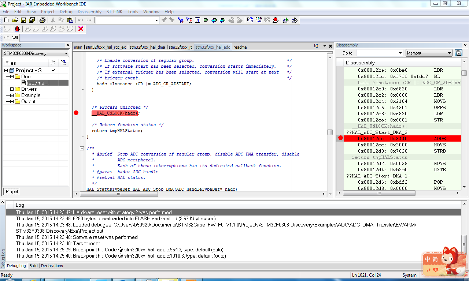The width and height of the screenshot is (469, 281).
Task: Click the Step Over debug icon
Action: [28, 29]
